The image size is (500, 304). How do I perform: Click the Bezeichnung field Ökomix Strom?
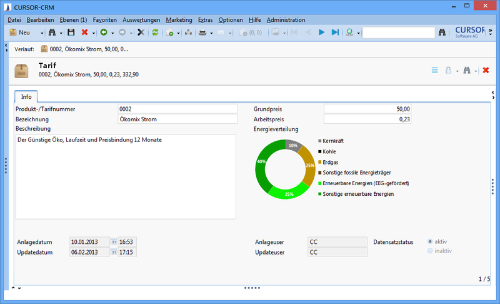(x=177, y=119)
